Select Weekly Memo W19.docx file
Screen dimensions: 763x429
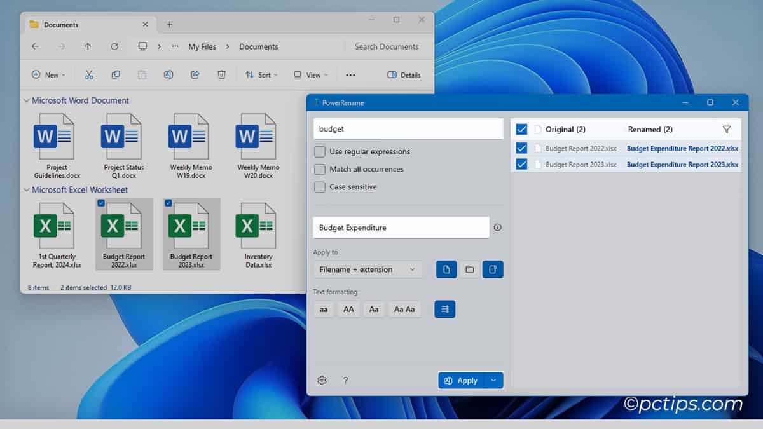(x=191, y=146)
